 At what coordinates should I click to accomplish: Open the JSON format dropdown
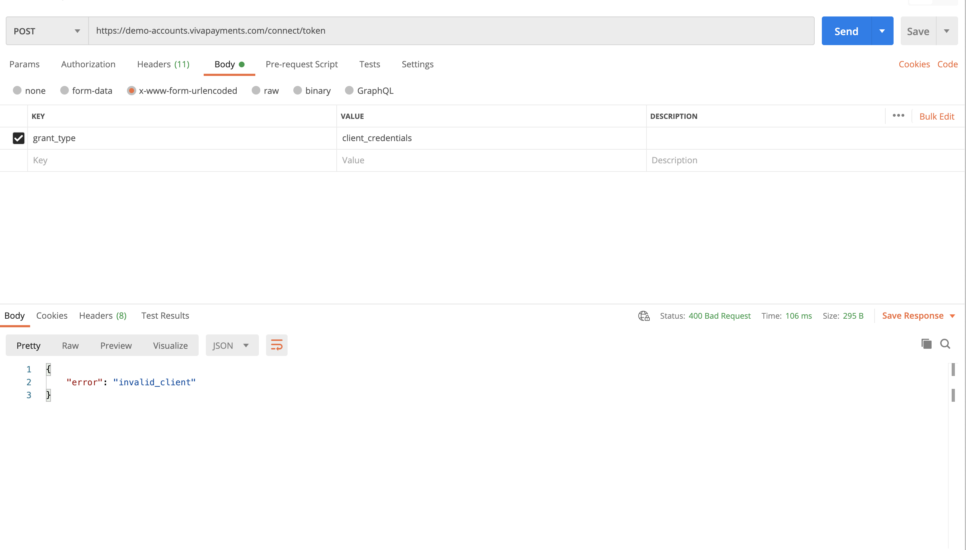tap(232, 345)
